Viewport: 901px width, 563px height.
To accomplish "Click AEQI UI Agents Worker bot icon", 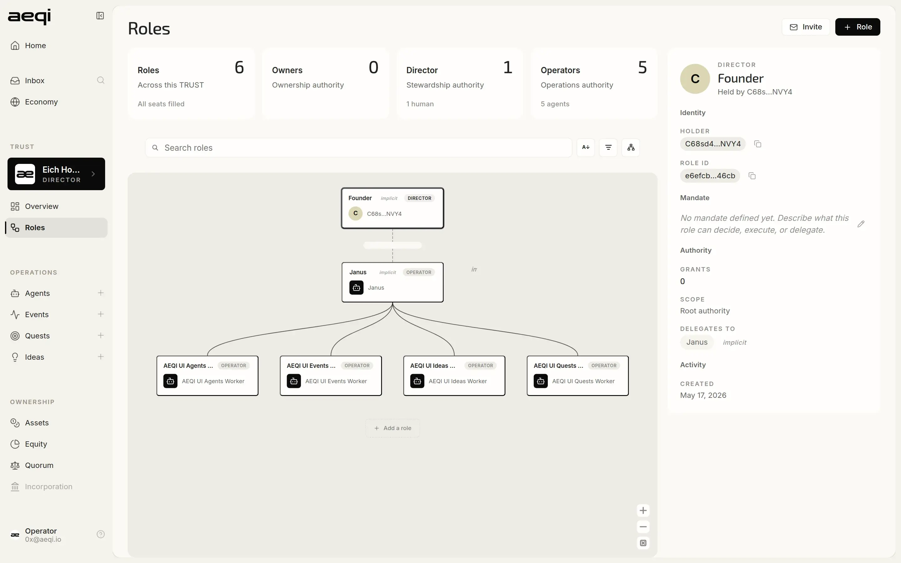I will point(171,381).
